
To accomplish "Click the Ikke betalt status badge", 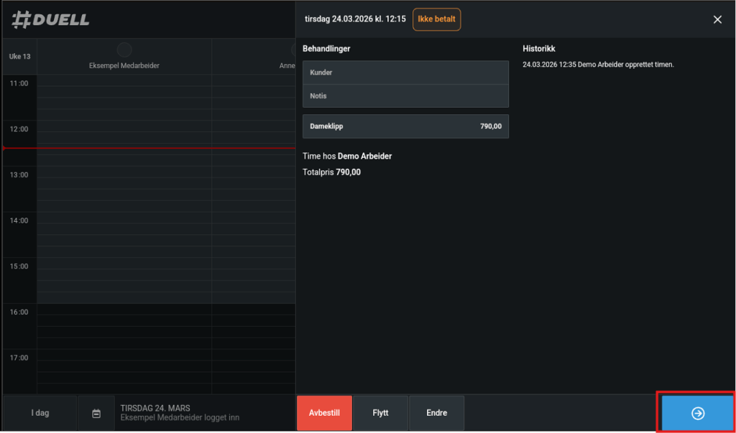I will pos(436,19).
